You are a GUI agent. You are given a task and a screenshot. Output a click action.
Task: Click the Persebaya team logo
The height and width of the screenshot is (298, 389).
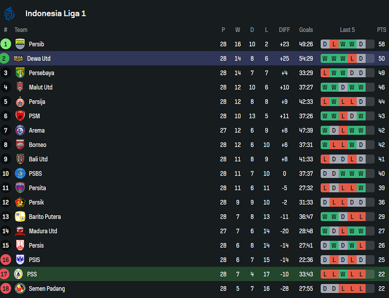pos(20,73)
